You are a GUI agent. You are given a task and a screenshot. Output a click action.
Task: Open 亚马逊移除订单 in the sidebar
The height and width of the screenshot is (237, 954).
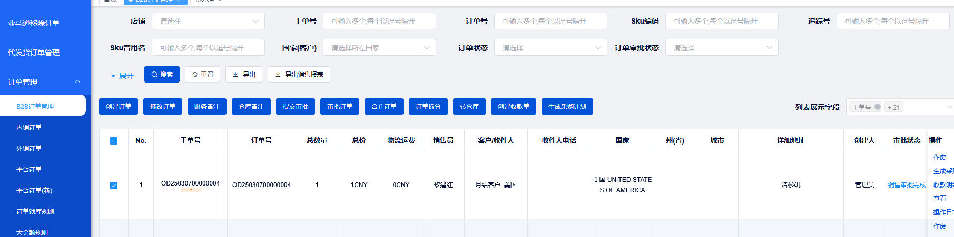tap(34, 23)
